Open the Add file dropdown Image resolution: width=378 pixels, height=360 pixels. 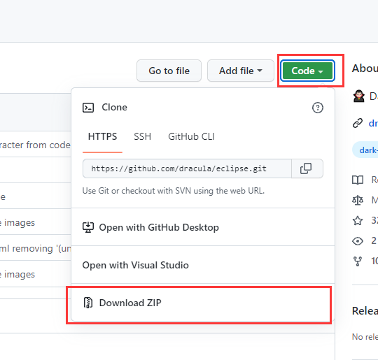(241, 71)
